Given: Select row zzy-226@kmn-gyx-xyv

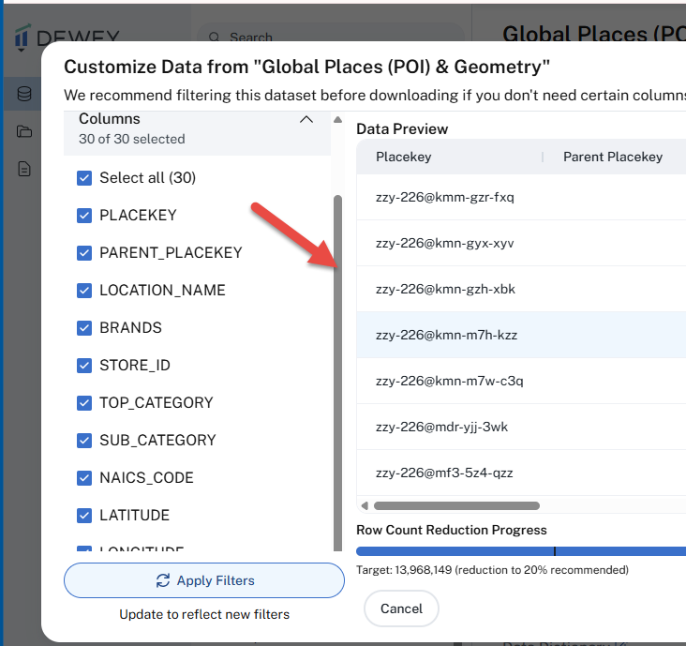Looking at the screenshot, I should (x=521, y=244).
